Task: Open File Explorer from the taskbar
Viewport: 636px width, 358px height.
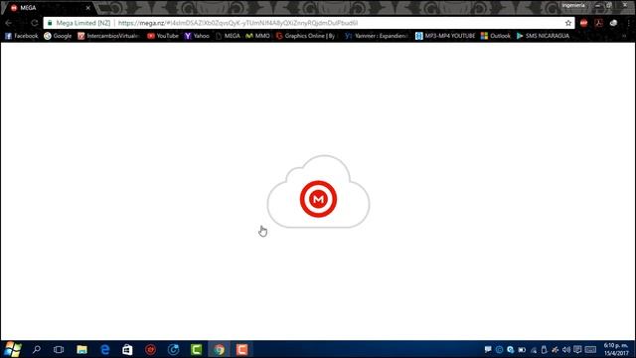Action: point(81,349)
